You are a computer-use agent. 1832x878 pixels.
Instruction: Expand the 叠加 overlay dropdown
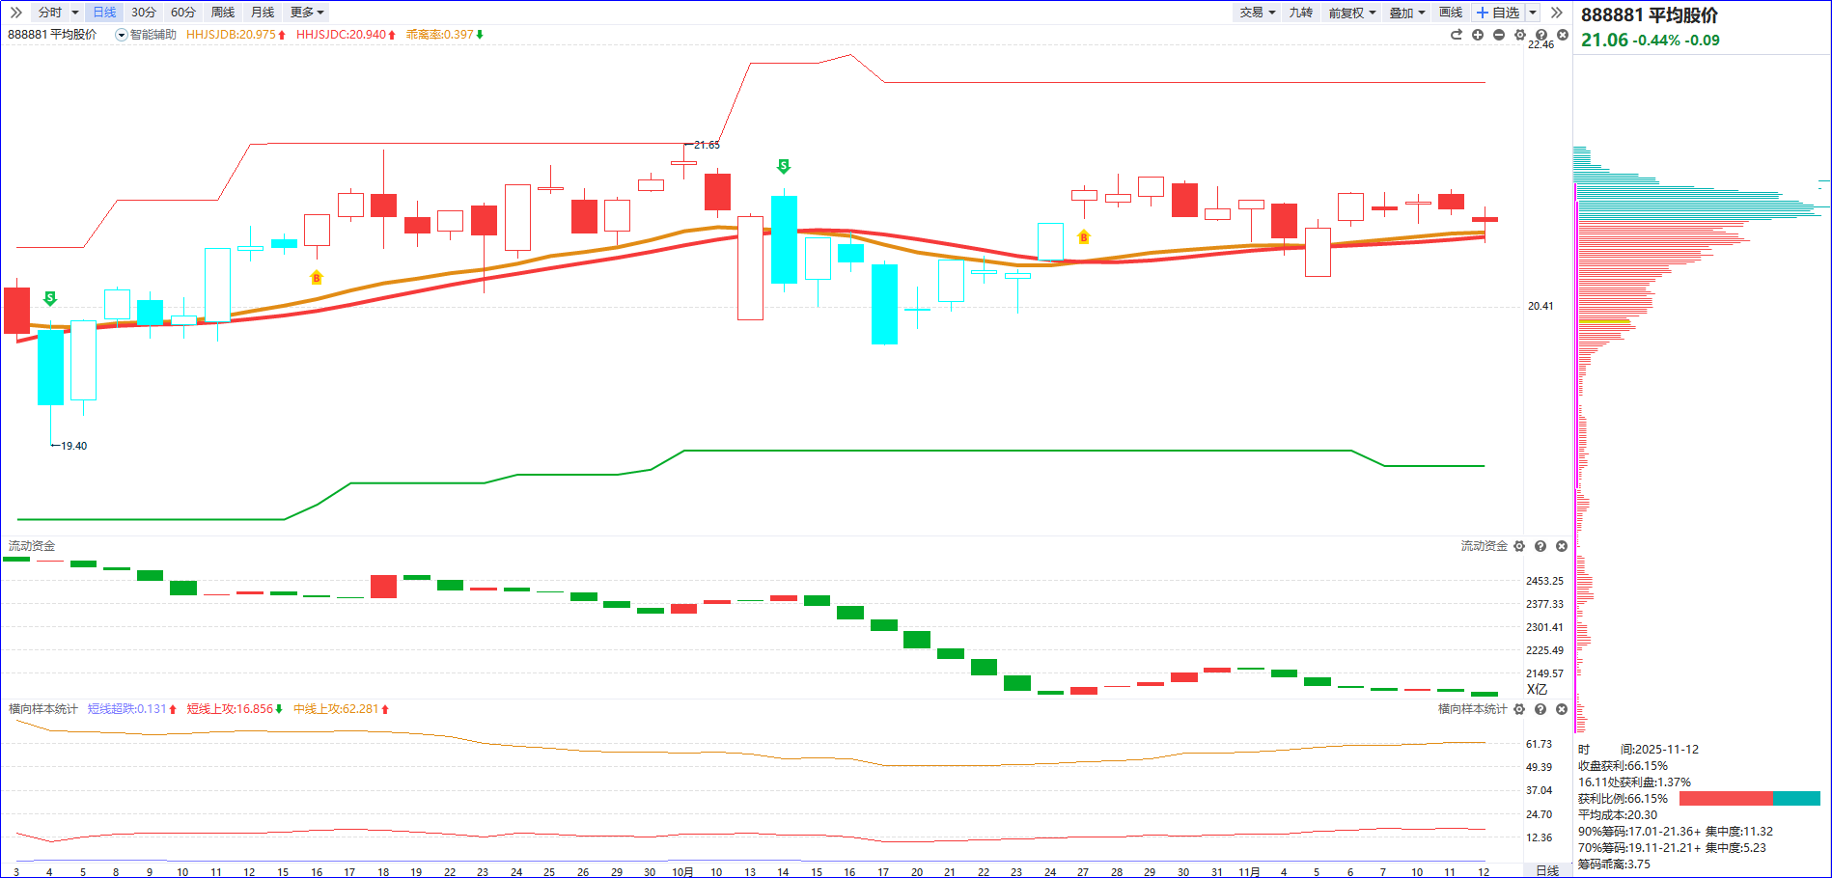(1406, 13)
